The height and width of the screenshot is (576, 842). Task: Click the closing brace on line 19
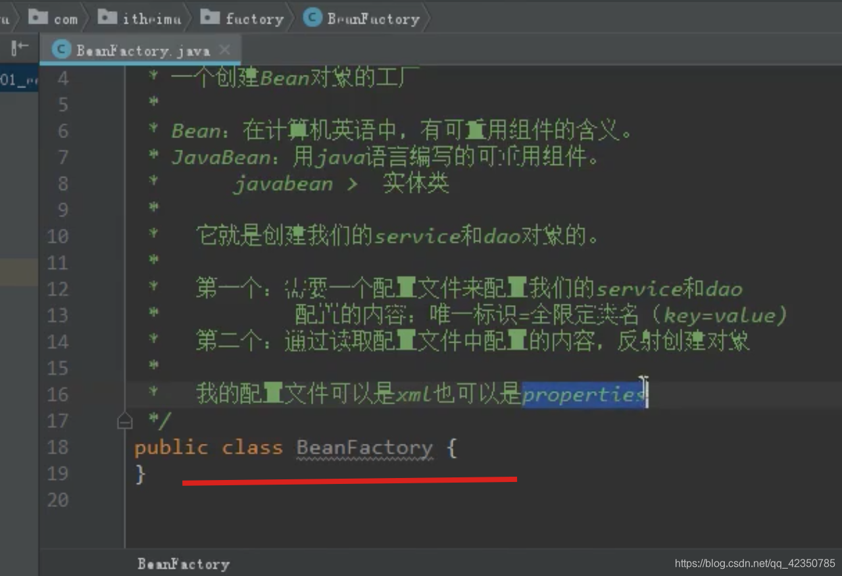pyautogui.click(x=139, y=474)
